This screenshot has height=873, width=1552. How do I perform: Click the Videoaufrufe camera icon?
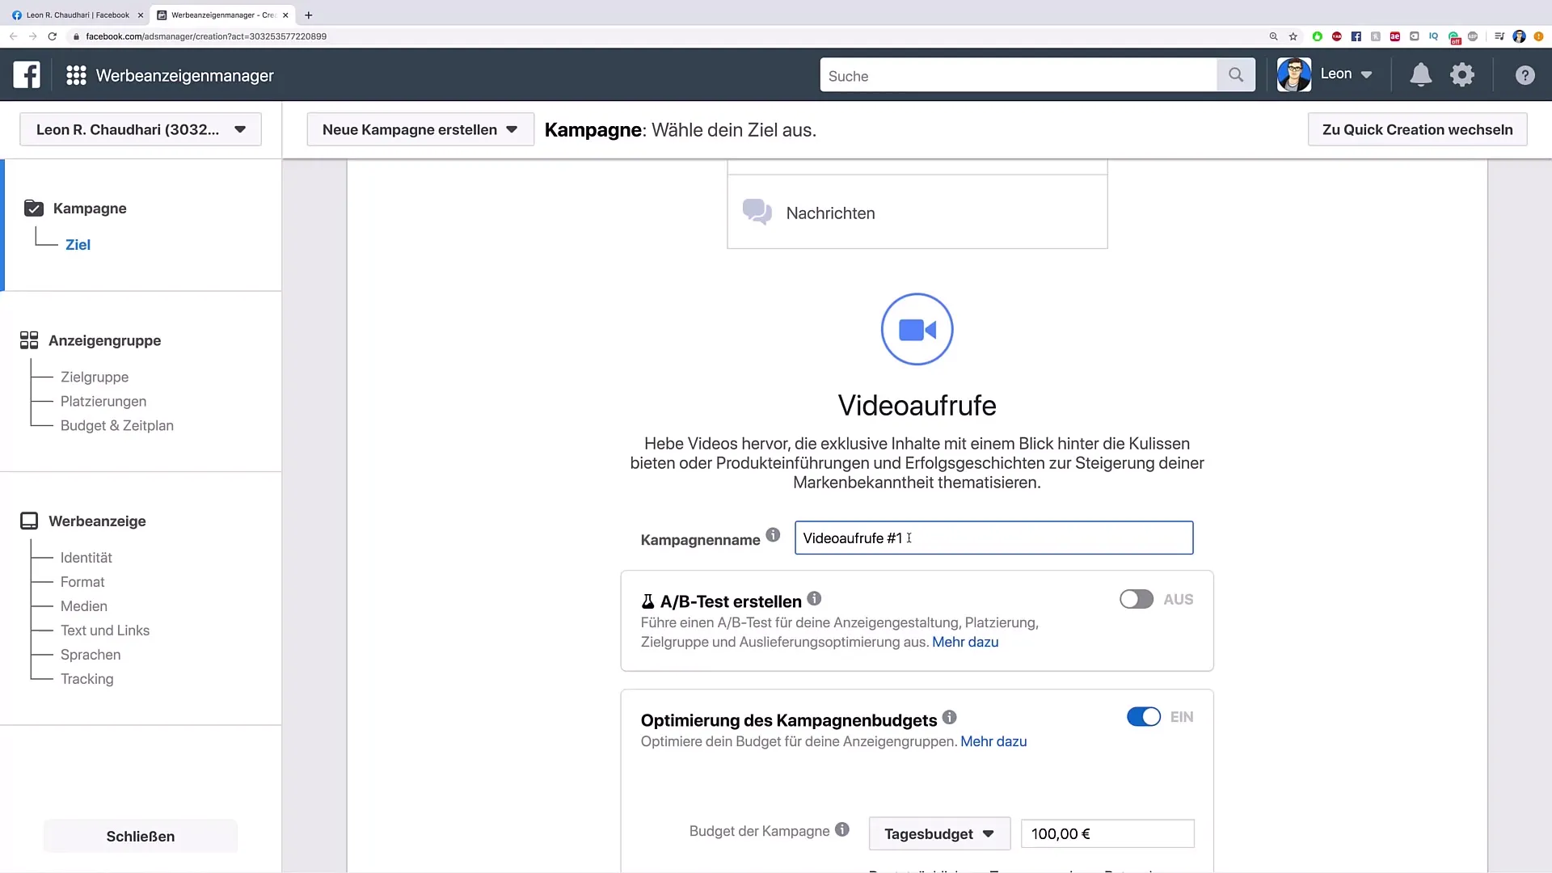click(x=917, y=329)
